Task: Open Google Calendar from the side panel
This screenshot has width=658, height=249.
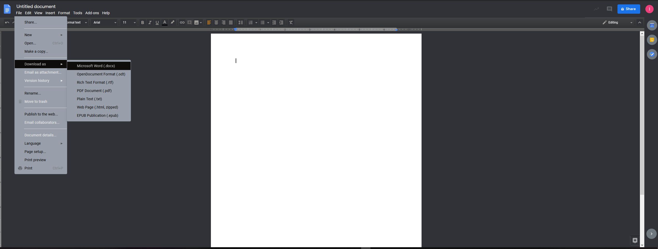Action: point(652,25)
